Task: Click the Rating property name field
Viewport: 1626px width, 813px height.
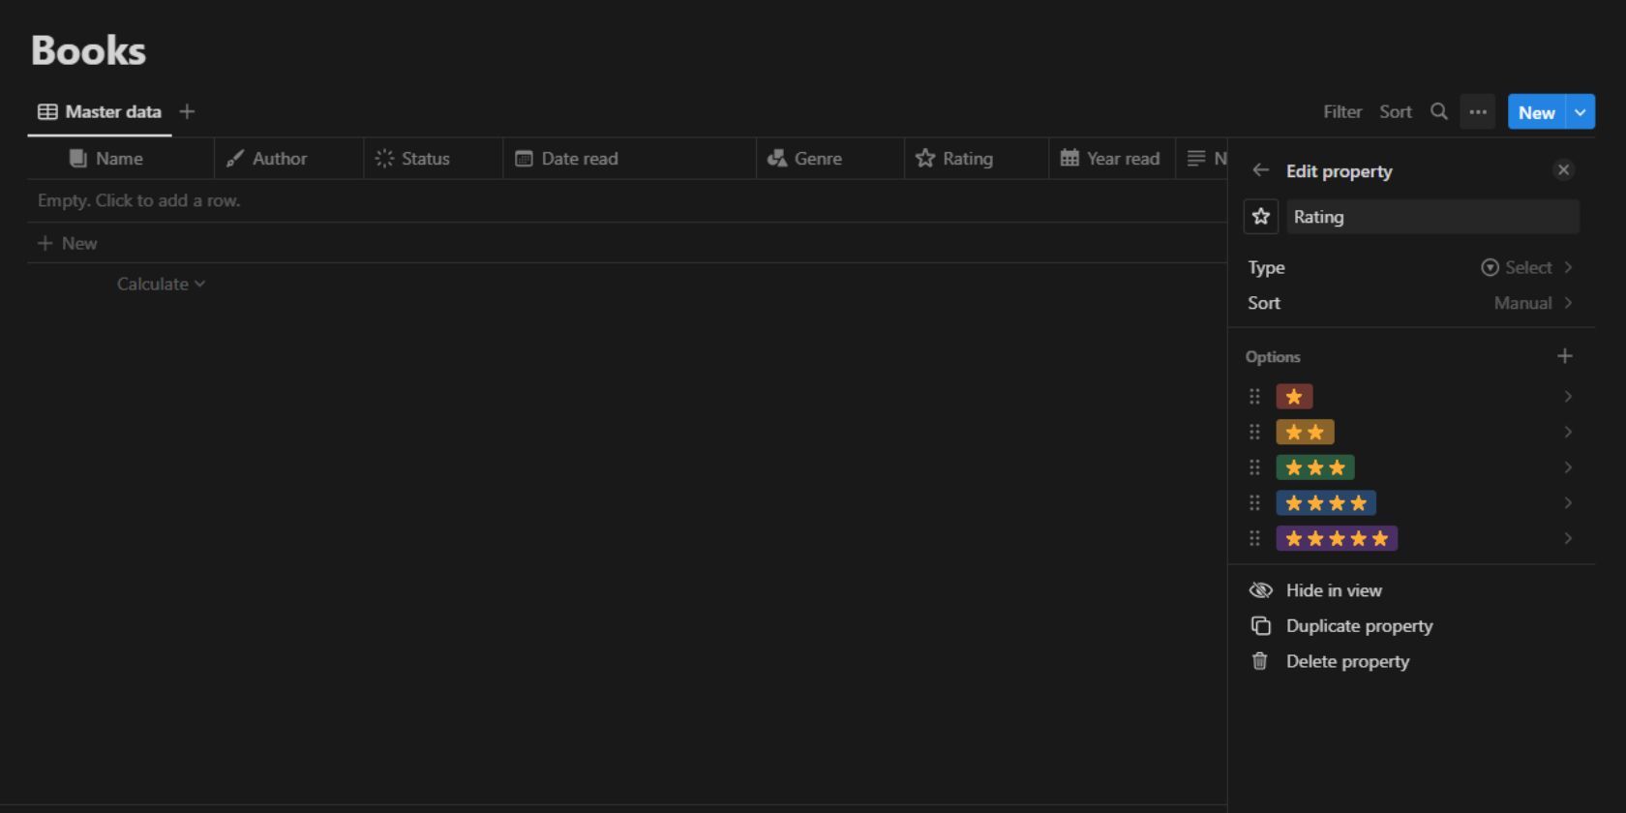Action: [1432, 217]
